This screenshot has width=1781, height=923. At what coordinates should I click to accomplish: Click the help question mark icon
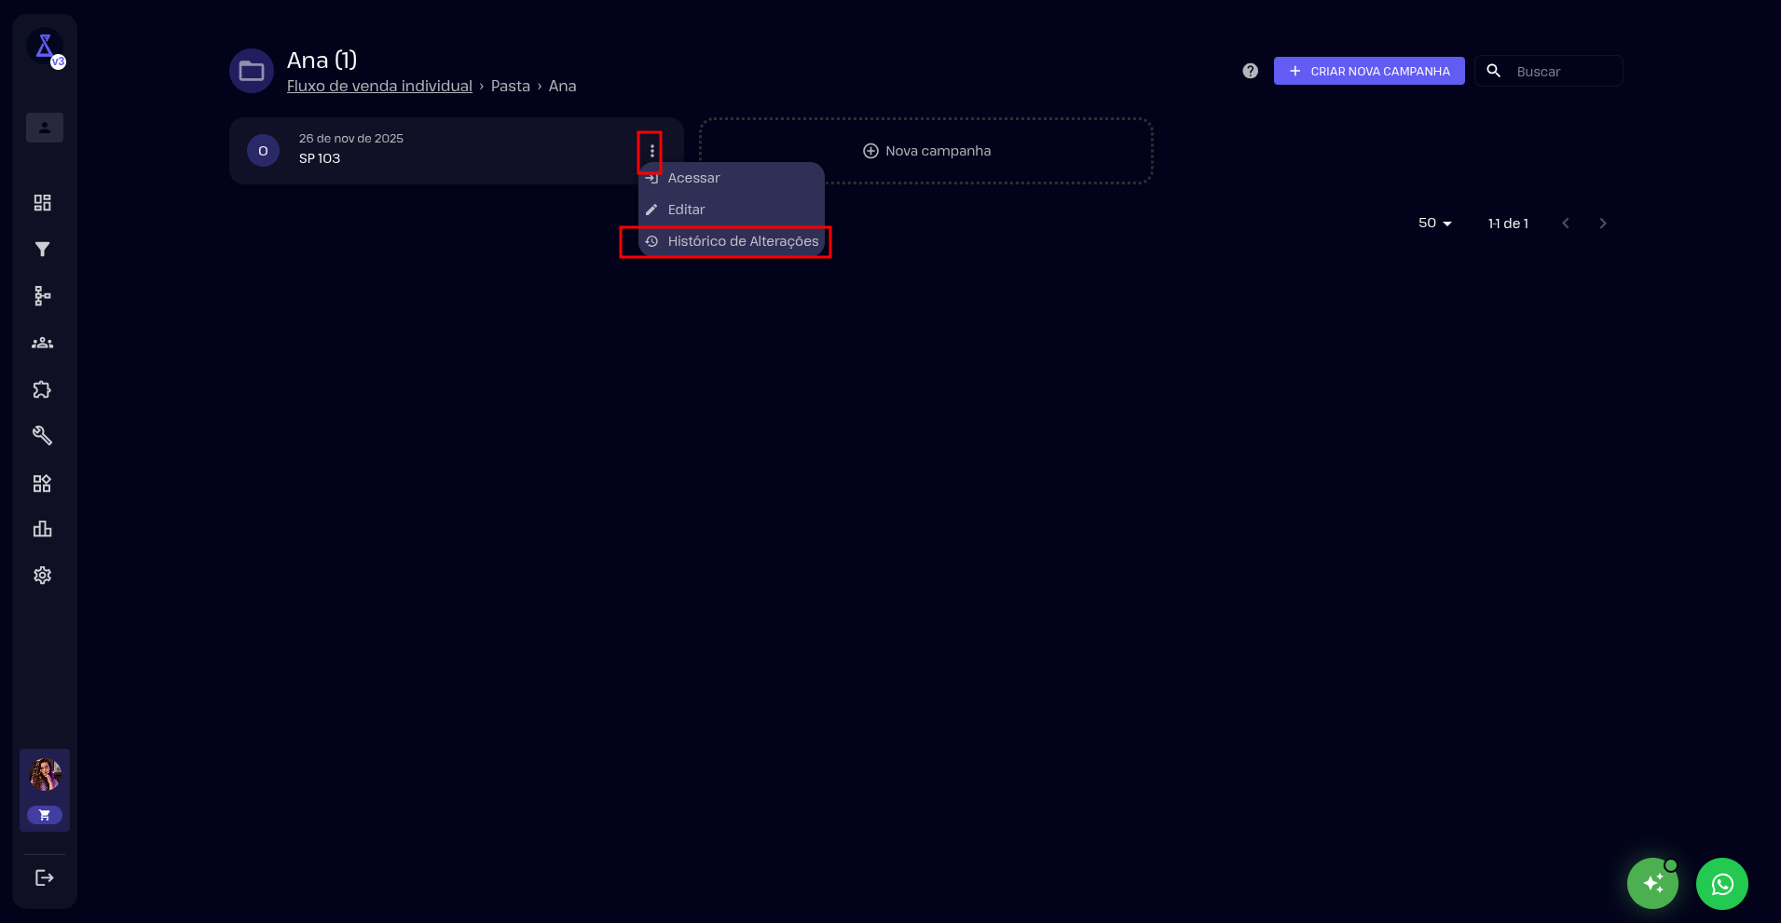click(x=1250, y=71)
